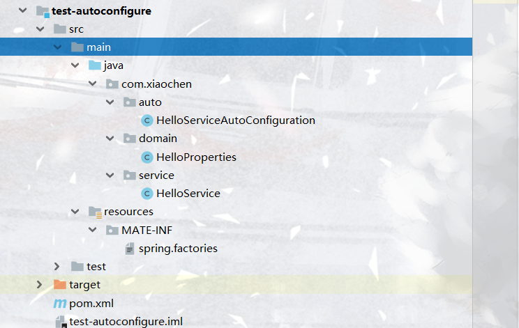This screenshot has height=328, width=519.
Task: Click the Maven pom.xml icon
Action: tap(59, 304)
